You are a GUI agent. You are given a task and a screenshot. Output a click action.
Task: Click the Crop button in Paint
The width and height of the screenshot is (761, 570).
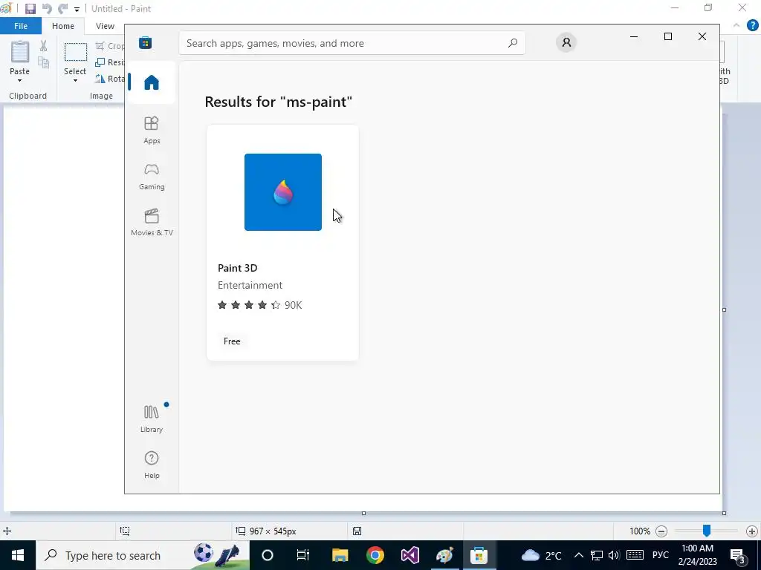click(x=110, y=45)
